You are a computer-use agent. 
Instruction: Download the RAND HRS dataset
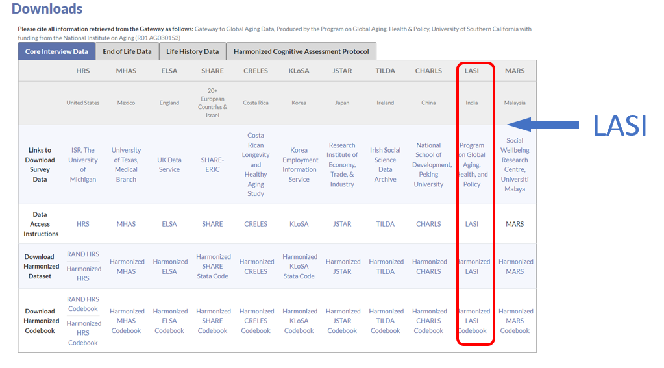pyautogui.click(x=83, y=254)
